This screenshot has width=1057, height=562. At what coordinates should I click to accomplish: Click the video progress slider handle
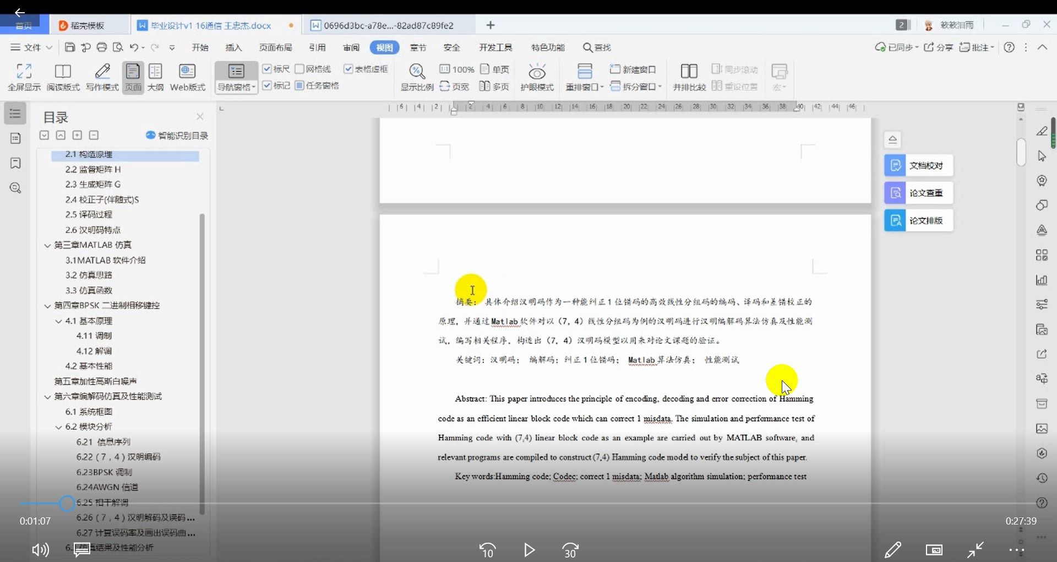(x=67, y=503)
